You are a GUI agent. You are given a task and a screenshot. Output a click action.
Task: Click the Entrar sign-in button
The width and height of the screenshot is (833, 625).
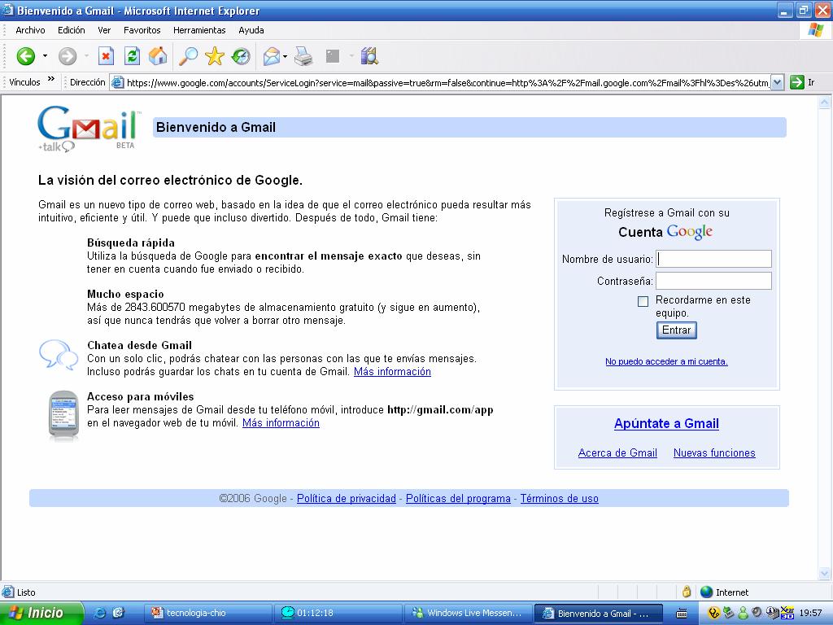[x=676, y=330]
